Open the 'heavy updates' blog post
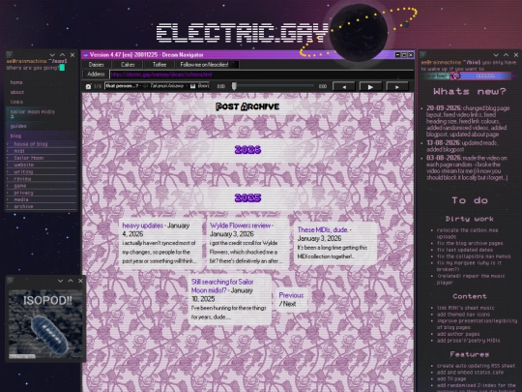522x392 pixels. [x=142, y=226]
